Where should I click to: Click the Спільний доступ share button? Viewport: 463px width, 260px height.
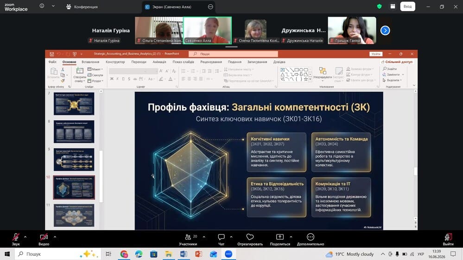[x=397, y=62]
